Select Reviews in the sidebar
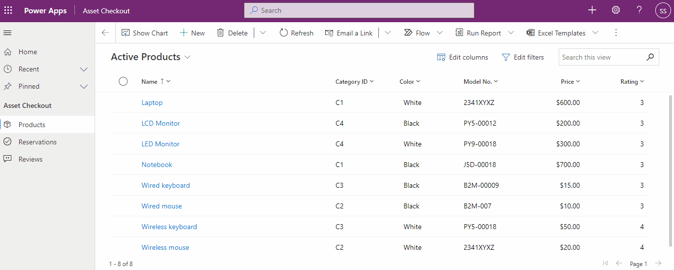 31,159
